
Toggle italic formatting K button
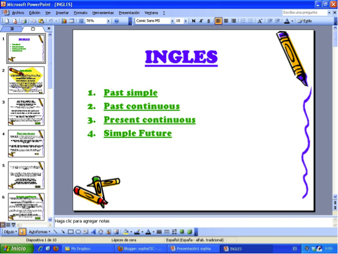click(x=201, y=21)
